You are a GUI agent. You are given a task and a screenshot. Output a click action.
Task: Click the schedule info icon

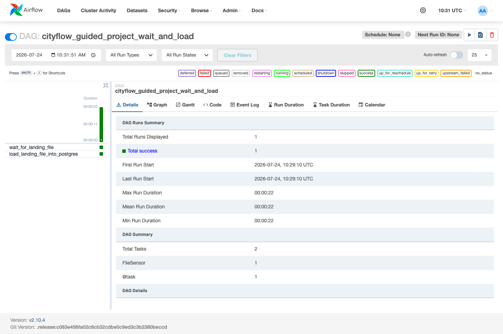click(x=408, y=34)
